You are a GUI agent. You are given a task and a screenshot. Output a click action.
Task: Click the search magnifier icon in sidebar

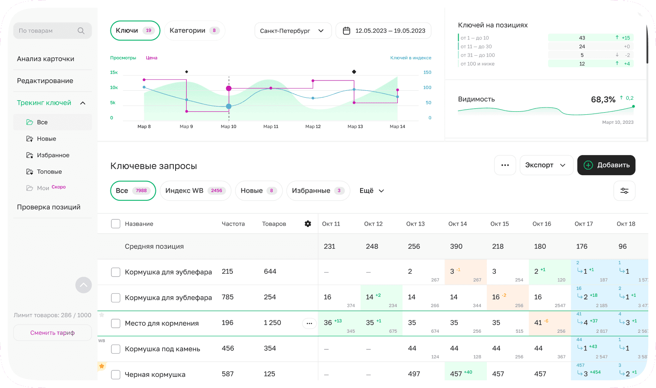coord(81,31)
